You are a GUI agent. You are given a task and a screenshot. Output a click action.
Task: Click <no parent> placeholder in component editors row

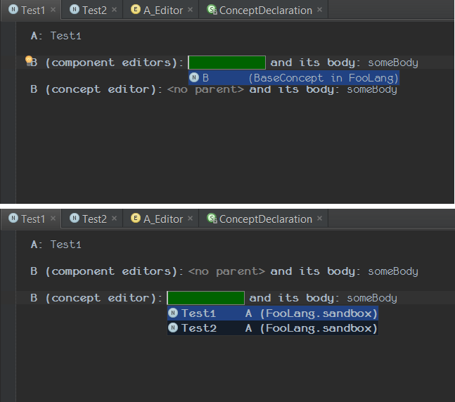click(x=226, y=271)
